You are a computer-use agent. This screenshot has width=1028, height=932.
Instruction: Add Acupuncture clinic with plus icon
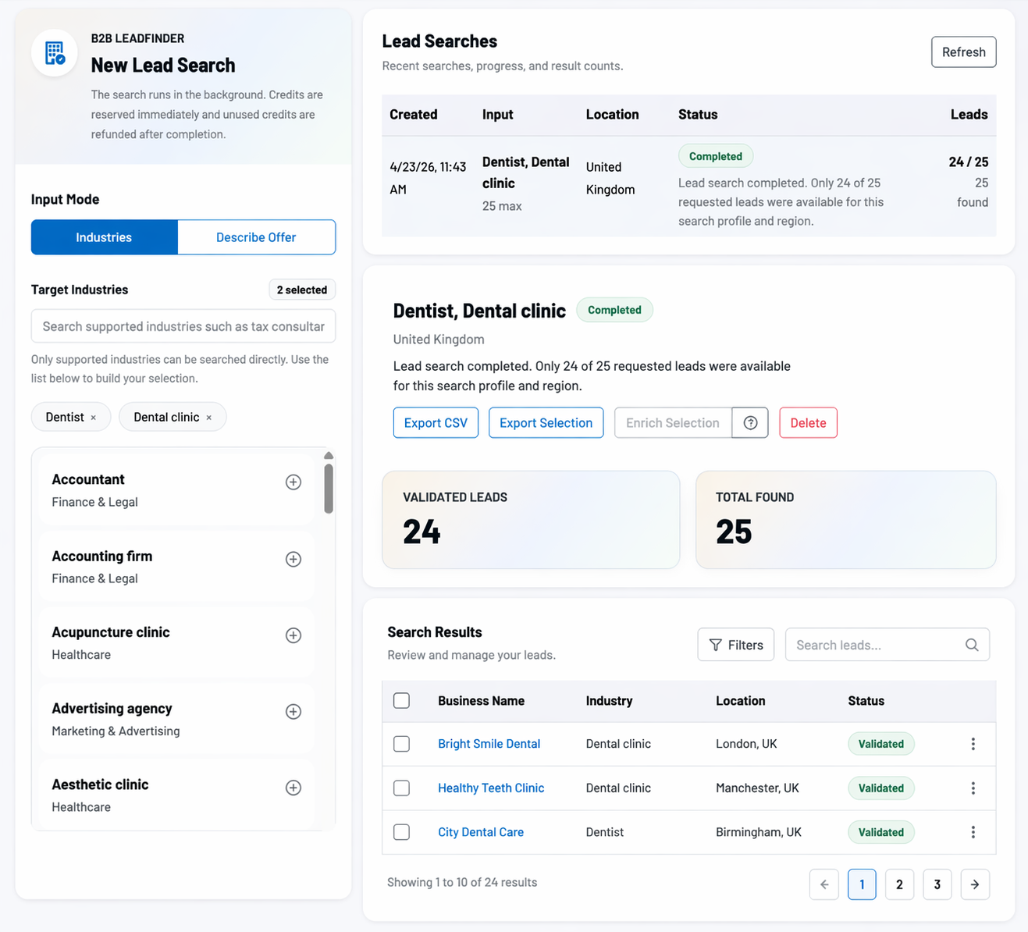pyautogui.click(x=293, y=635)
